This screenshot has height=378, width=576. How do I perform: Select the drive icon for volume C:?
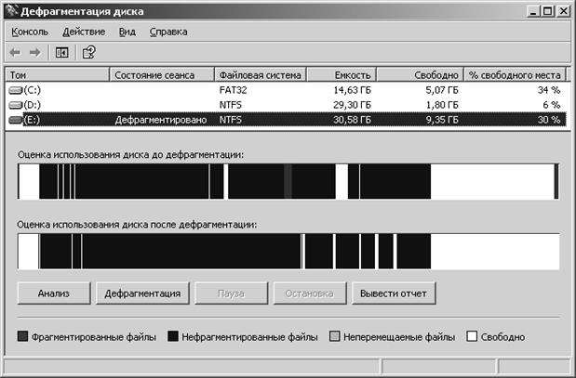pyautogui.click(x=16, y=90)
